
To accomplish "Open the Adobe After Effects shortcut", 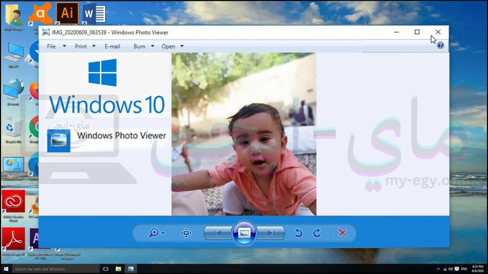I will pyautogui.click(x=40, y=243).
